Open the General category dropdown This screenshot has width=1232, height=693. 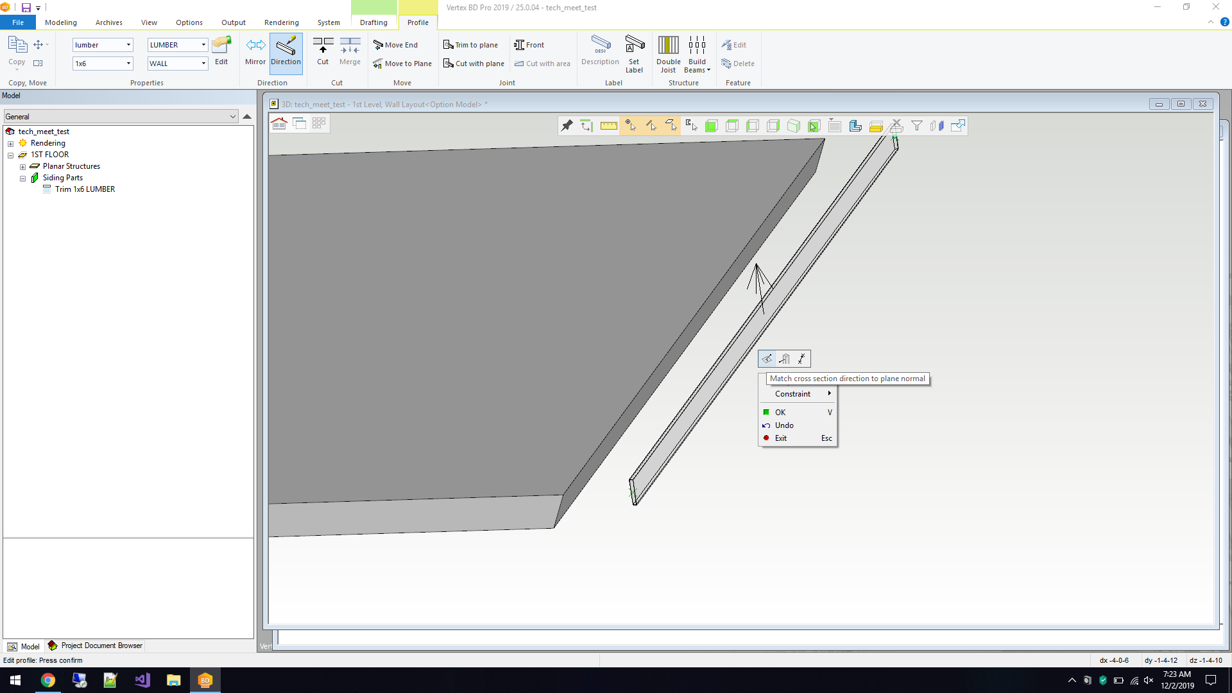232,117
